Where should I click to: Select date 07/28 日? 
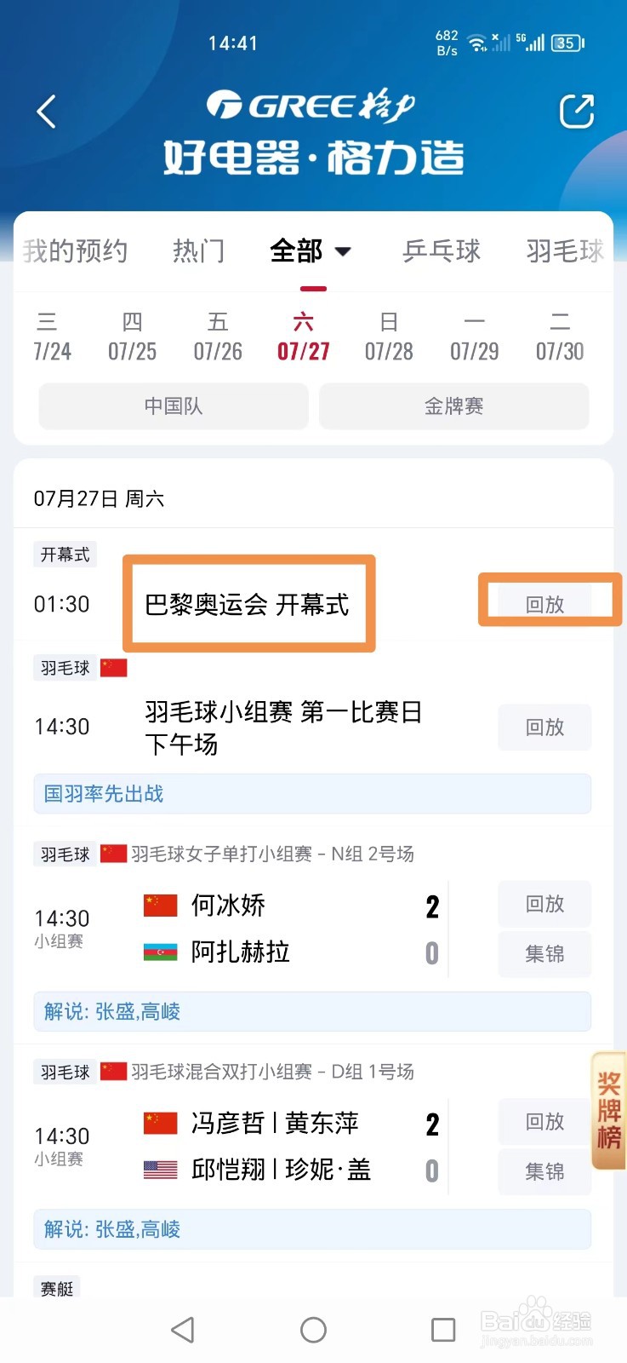(x=389, y=336)
